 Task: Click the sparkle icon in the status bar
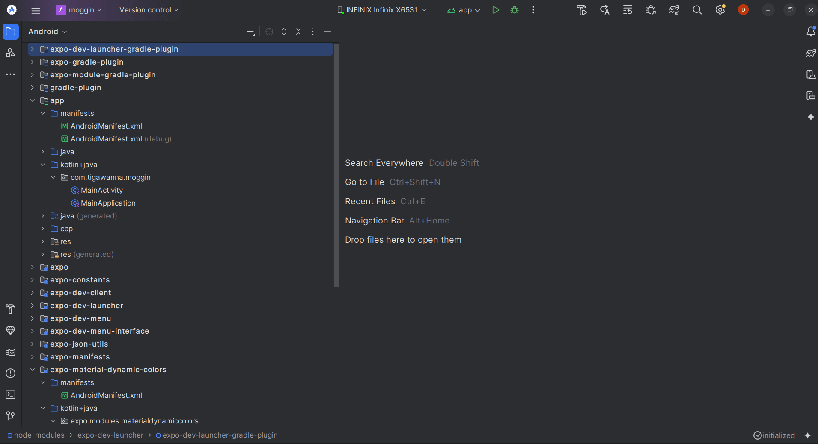pyautogui.click(x=808, y=435)
